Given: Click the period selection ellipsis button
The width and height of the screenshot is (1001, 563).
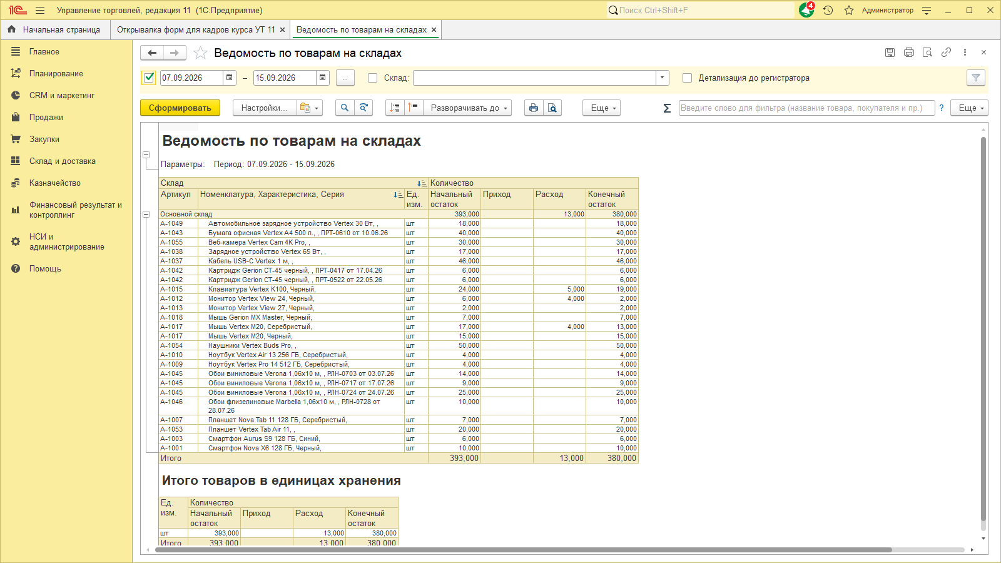Looking at the screenshot, I should tap(345, 78).
